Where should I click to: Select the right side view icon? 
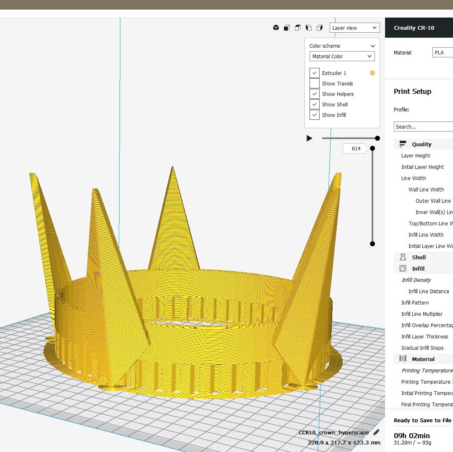(319, 27)
